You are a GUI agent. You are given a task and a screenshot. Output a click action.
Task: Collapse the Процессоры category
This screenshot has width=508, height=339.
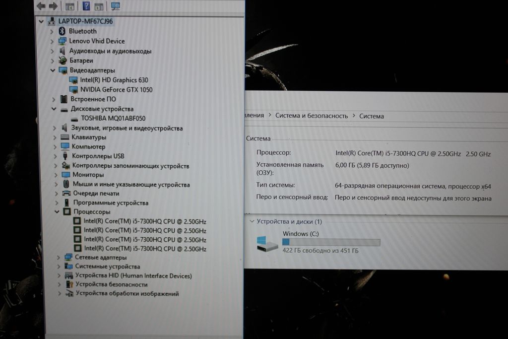[57, 211]
